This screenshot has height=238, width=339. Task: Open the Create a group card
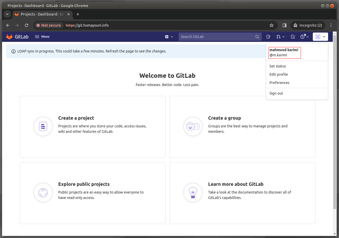point(243,127)
